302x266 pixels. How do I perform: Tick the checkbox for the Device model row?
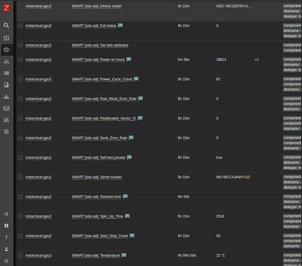20,6
